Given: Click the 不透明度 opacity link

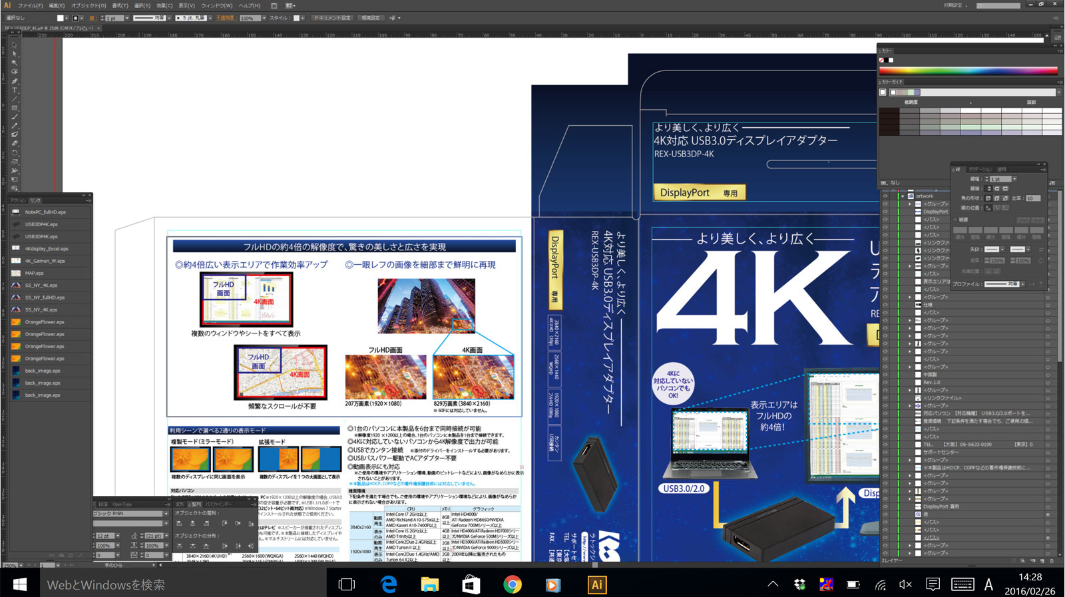Looking at the screenshot, I should point(226,18).
